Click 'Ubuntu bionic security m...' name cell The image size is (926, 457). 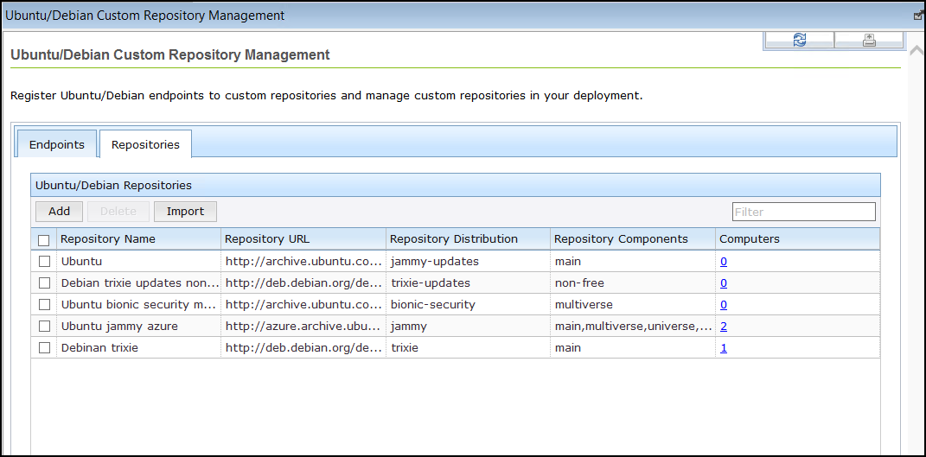pos(139,305)
